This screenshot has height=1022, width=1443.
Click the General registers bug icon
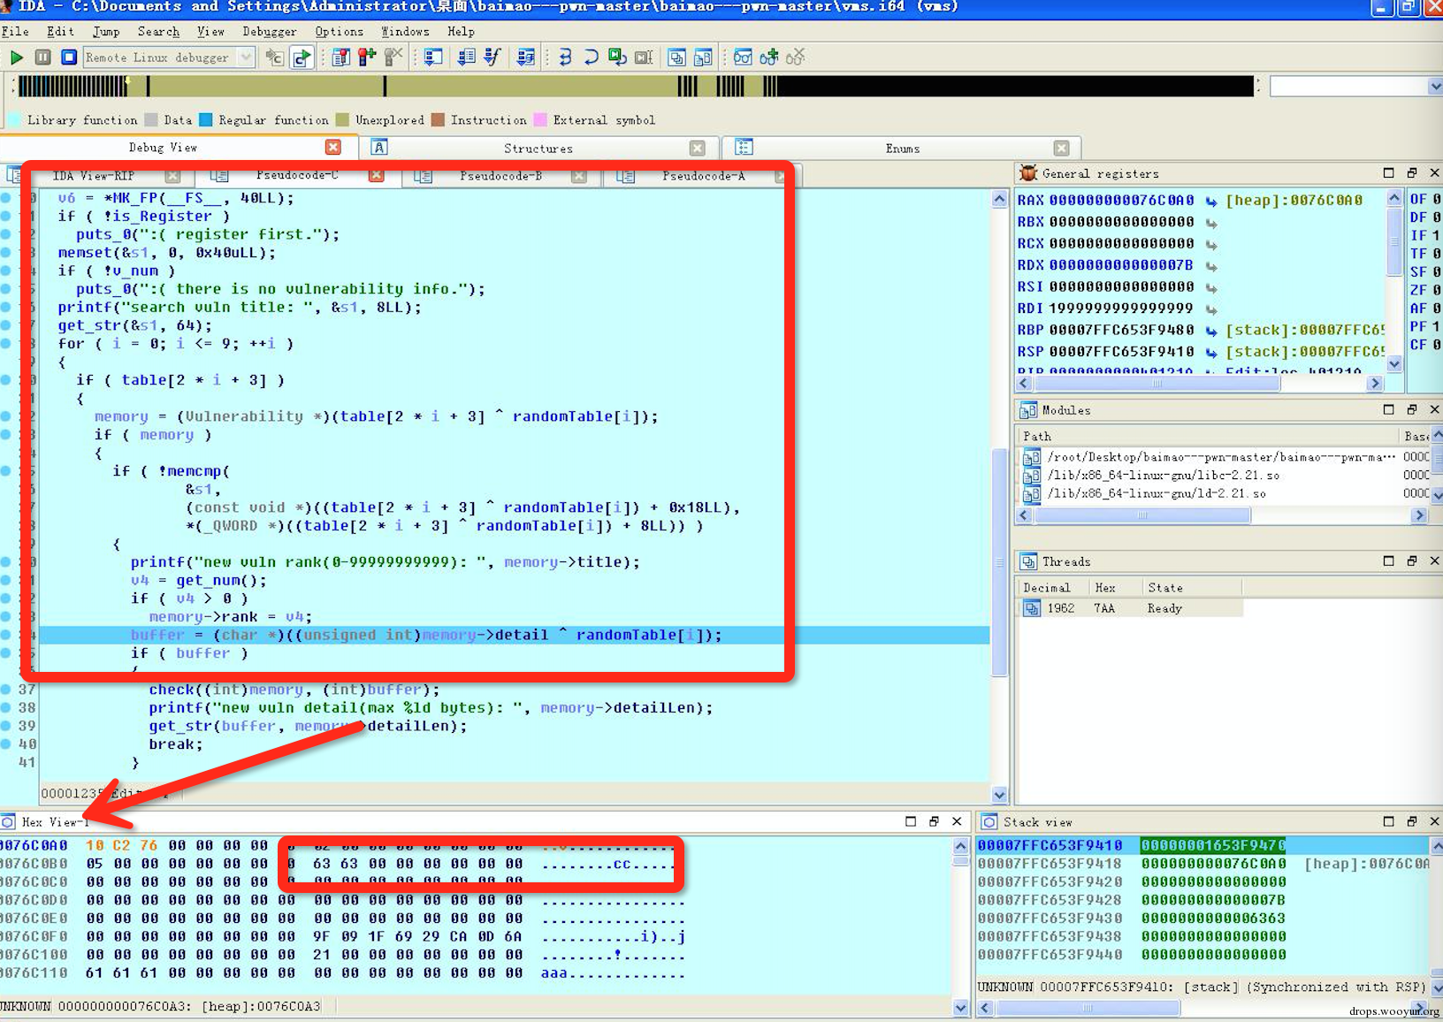click(x=1027, y=173)
